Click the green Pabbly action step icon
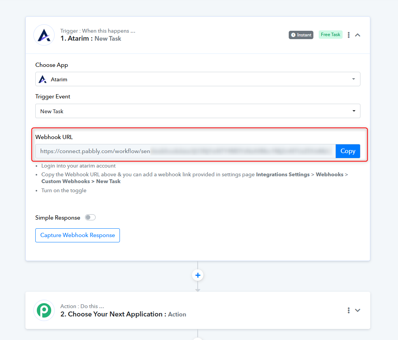The image size is (398, 340). (x=44, y=310)
